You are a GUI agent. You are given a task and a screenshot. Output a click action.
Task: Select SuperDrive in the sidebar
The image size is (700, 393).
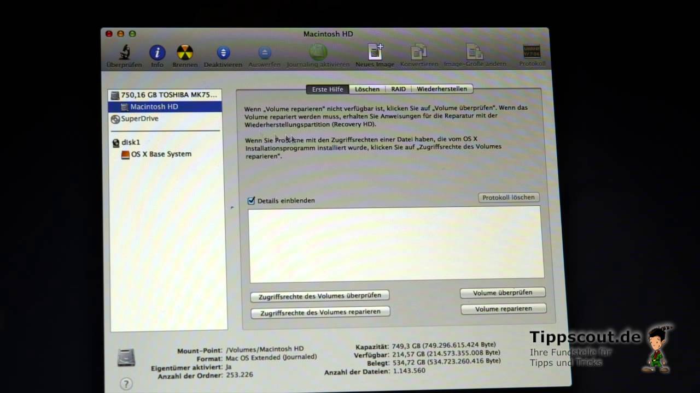pyautogui.click(x=165, y=118)
